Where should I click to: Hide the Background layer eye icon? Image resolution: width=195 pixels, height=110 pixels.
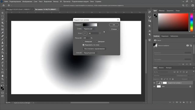(x=154, y=86)
